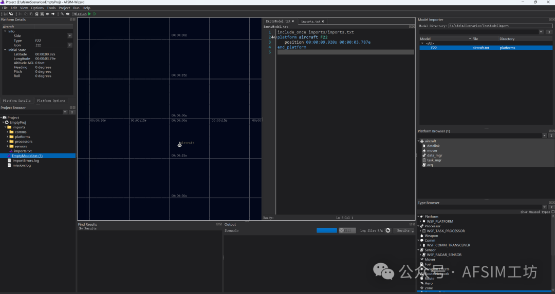Screen dimensions: 555x294
Task: Click the blue progress bar in Output
Action: 327,230
